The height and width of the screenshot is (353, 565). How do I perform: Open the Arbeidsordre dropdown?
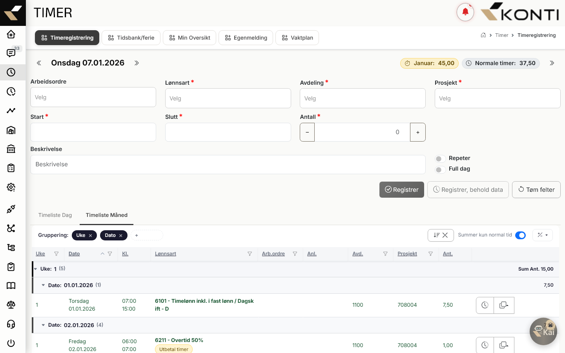point(93,97)
